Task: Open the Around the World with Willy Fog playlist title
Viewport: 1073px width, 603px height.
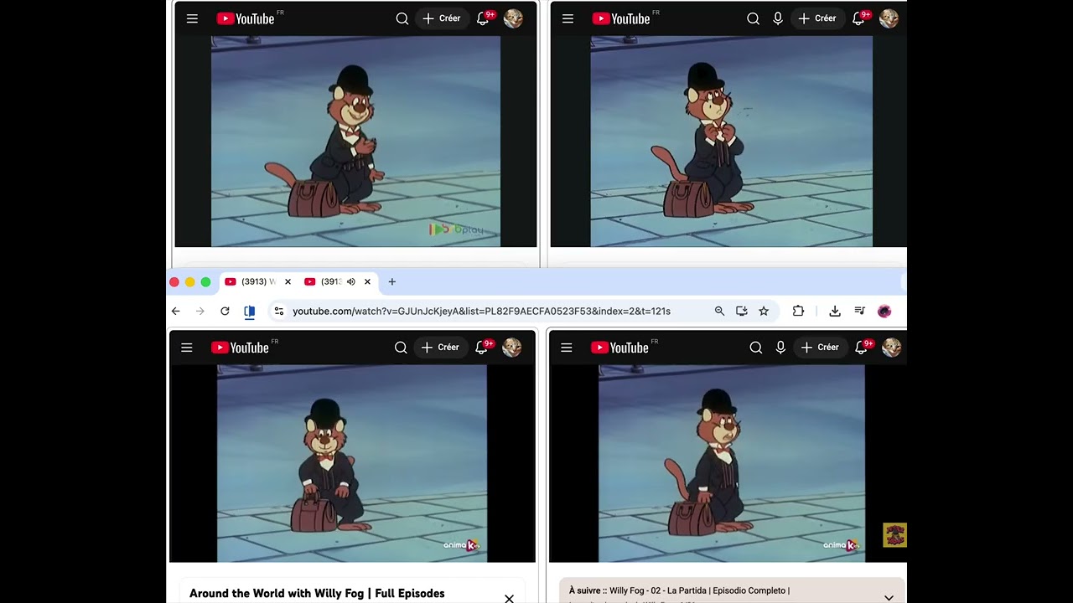Action: 317,593
